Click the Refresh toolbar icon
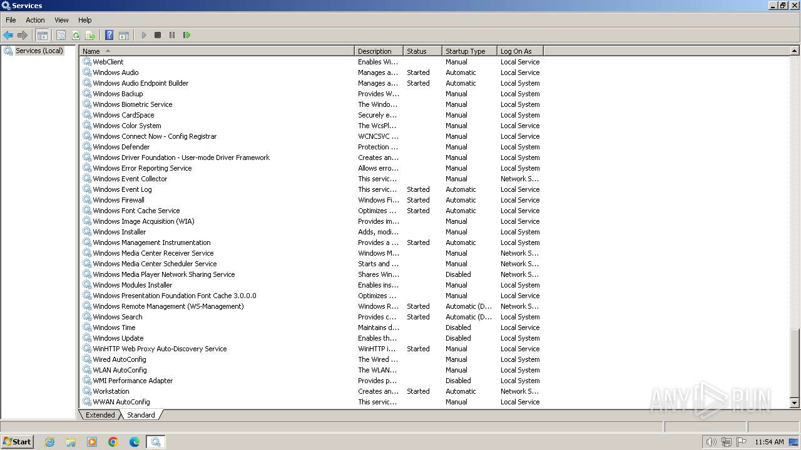This screenshot has width=801, height=450. [x=76, y=35]
